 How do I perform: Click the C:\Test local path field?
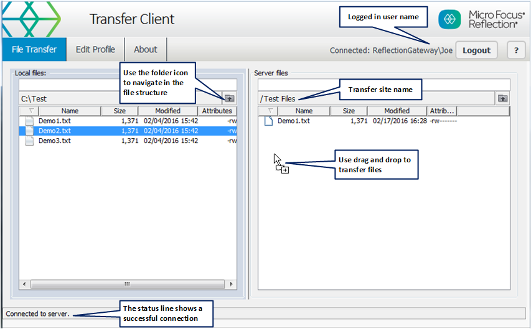coord(120,98)
